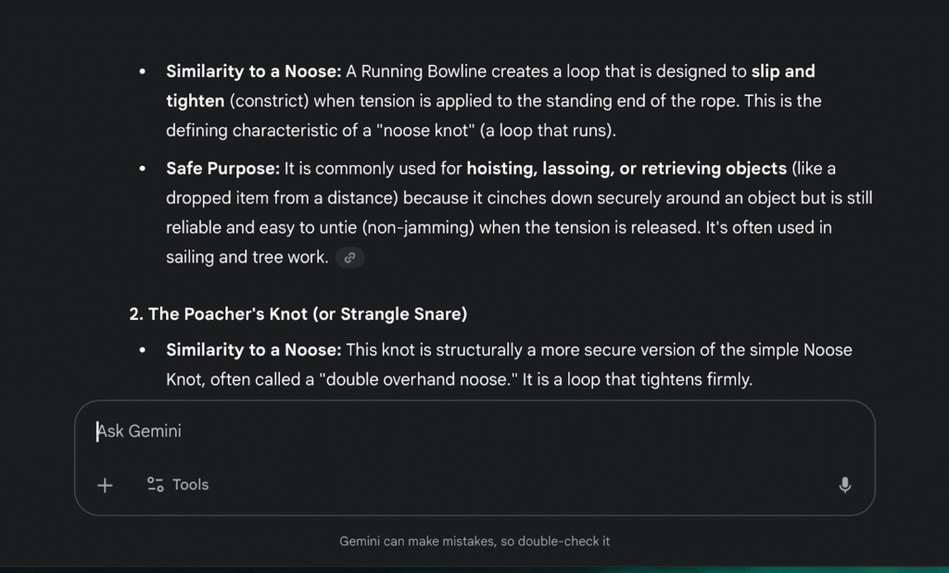The width and height of the screenshot is (949, 573).
Task: Open the Tools menu label
Action: [x=190, y=485]
